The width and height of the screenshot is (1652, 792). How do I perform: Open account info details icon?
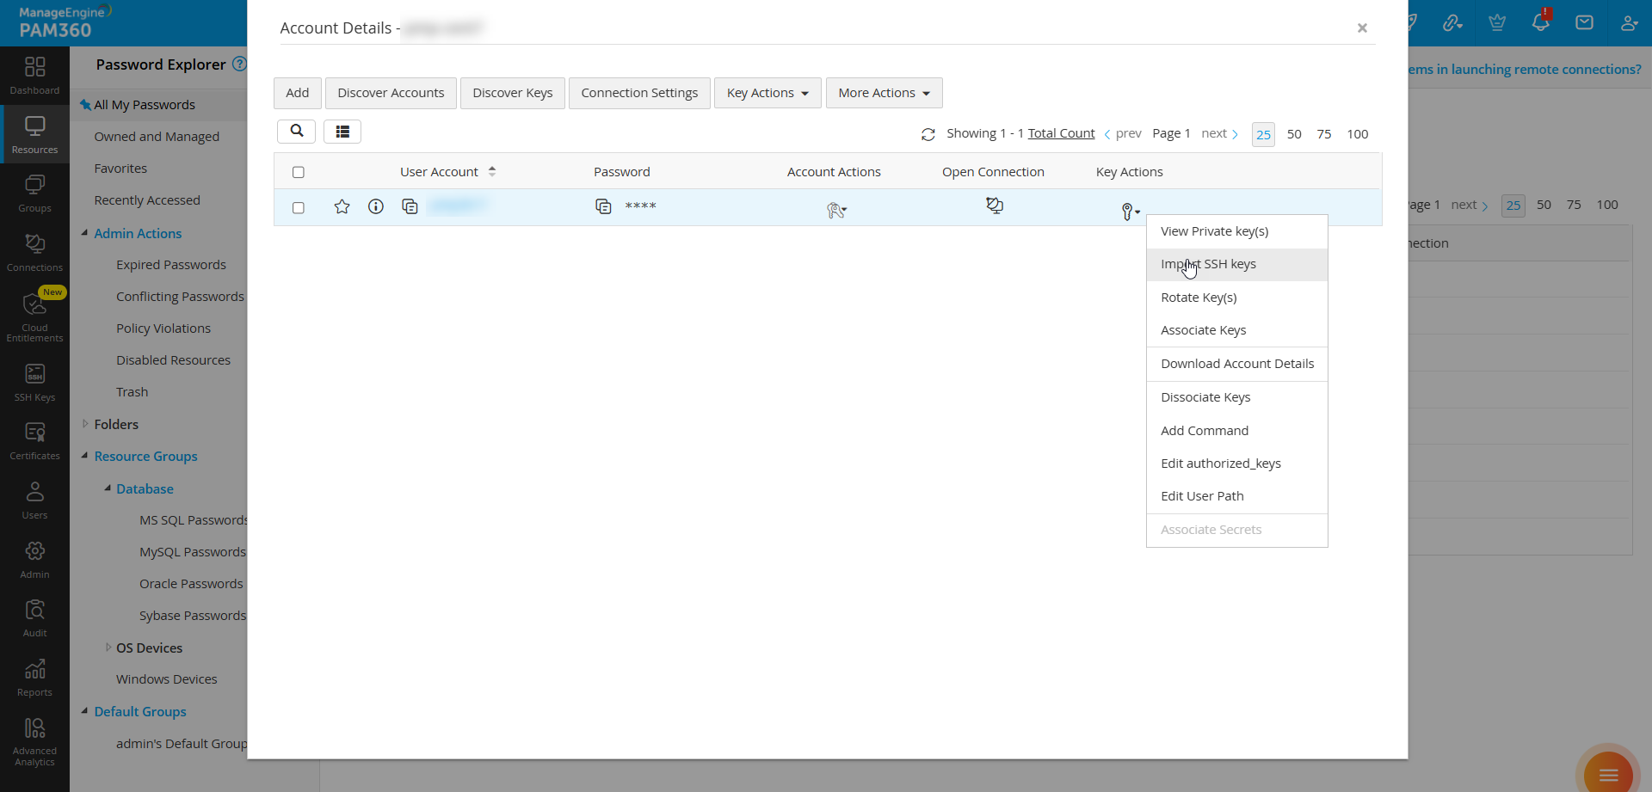[x=376, y=206]
